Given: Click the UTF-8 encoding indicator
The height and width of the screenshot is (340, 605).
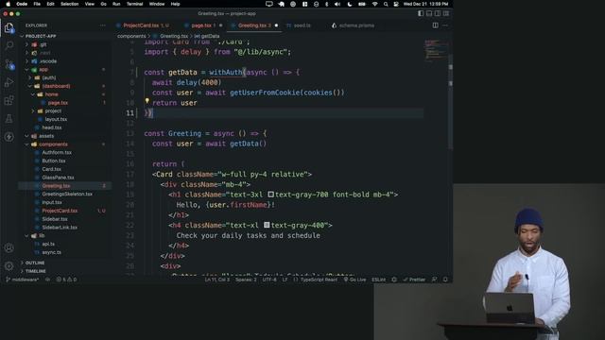Looking at the screenshot, I should click(x=269, y=280).
